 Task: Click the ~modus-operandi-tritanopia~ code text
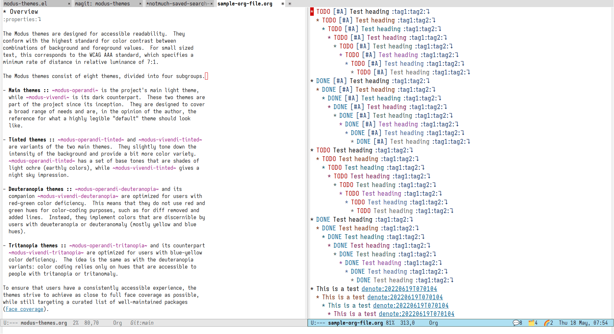108,245
